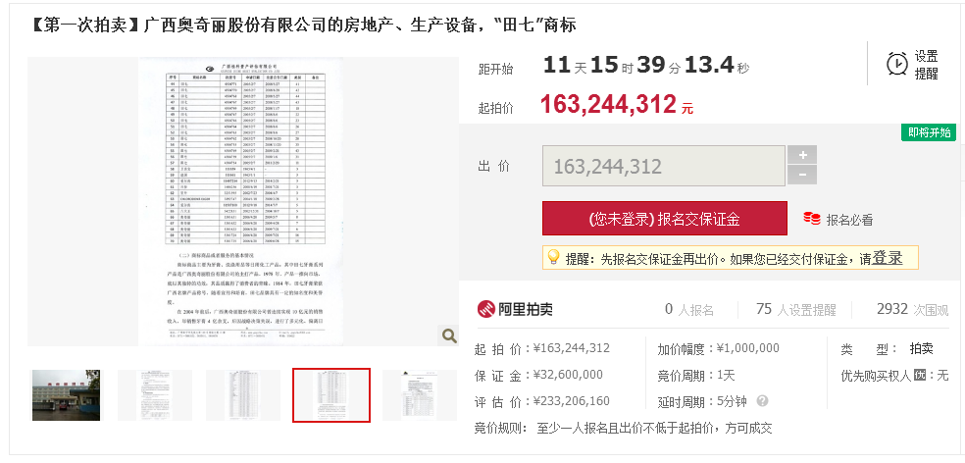Click the 延时周期 5分钟 text
This screenshot has width=965, height=463.
coord(701,401)
